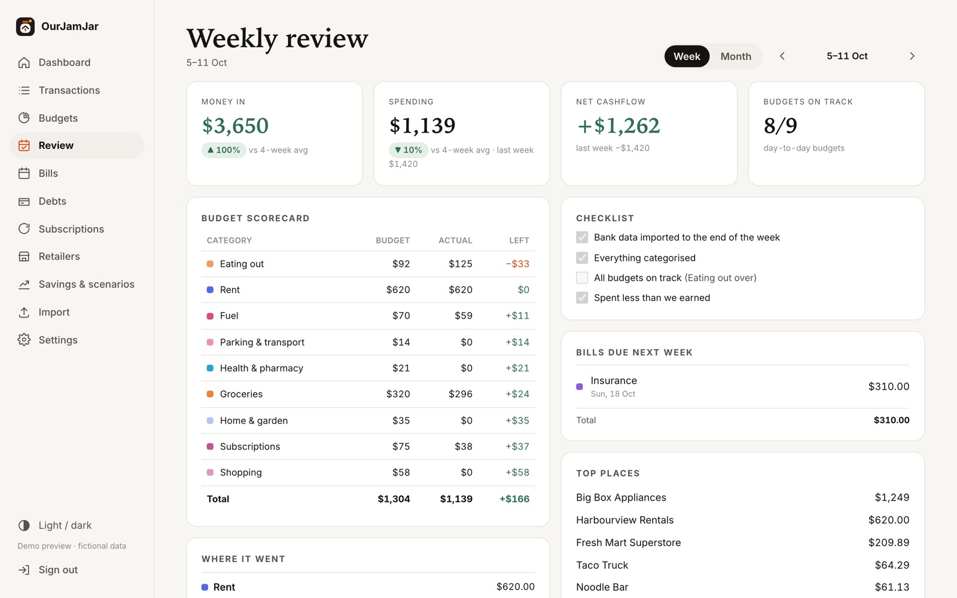Click the Budgets pie chart icon

point(24,118)
